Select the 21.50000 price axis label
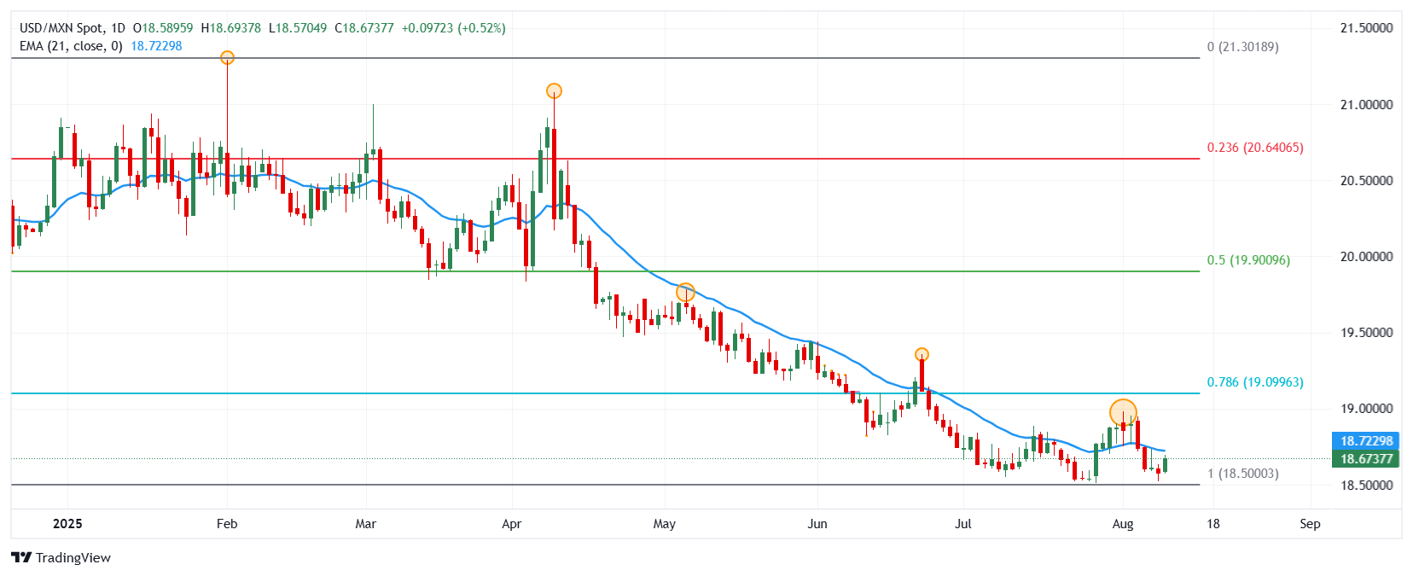This screenshot has height=576, width=1413. 1366,28
